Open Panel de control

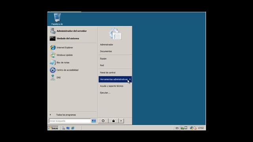pyautogui.click(x=115, y=73)
